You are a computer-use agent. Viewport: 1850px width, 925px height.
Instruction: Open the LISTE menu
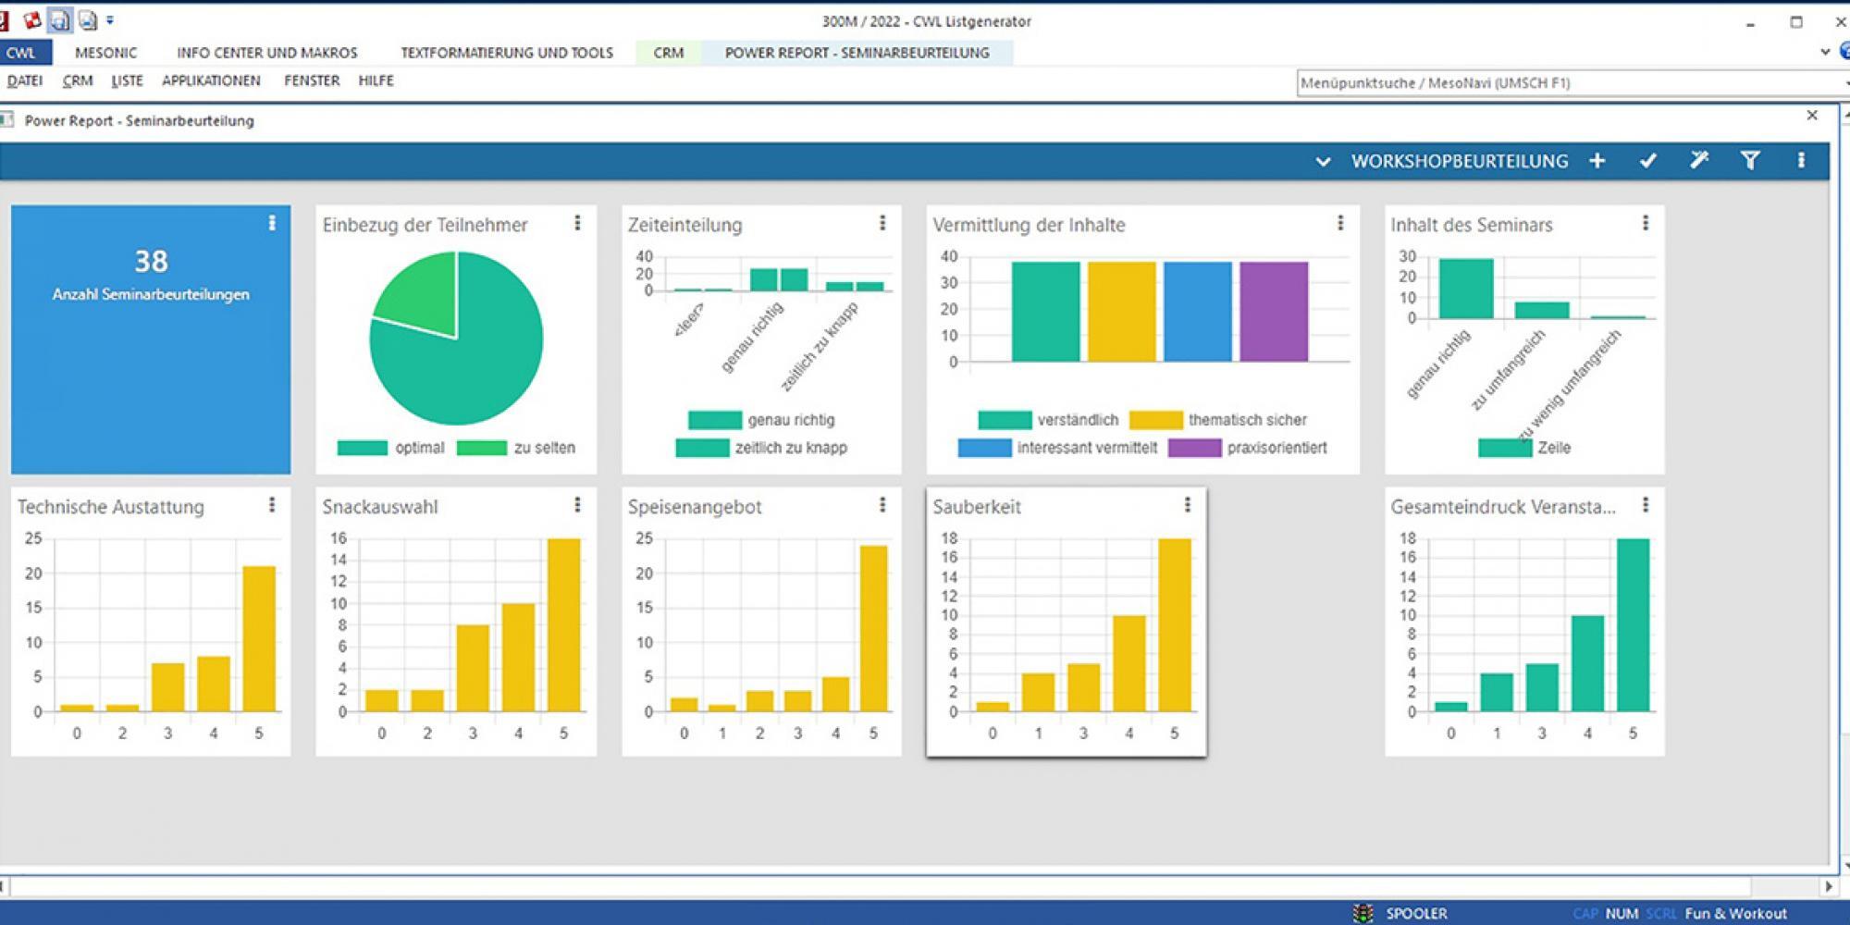point(127,80)
